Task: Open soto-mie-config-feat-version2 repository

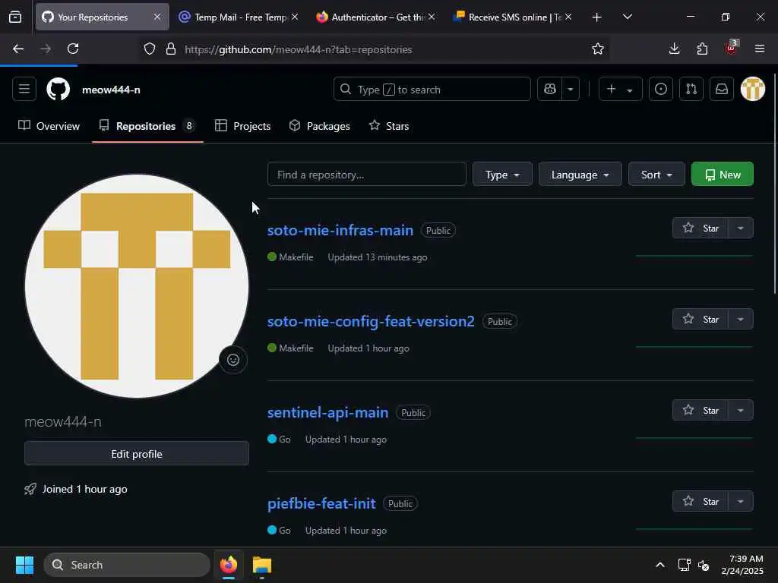Action: coord(371,321)
